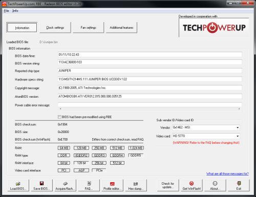This screenshot has width=256, height=197.
Task: Open the FAQ document button
Action: click(89, 185)
